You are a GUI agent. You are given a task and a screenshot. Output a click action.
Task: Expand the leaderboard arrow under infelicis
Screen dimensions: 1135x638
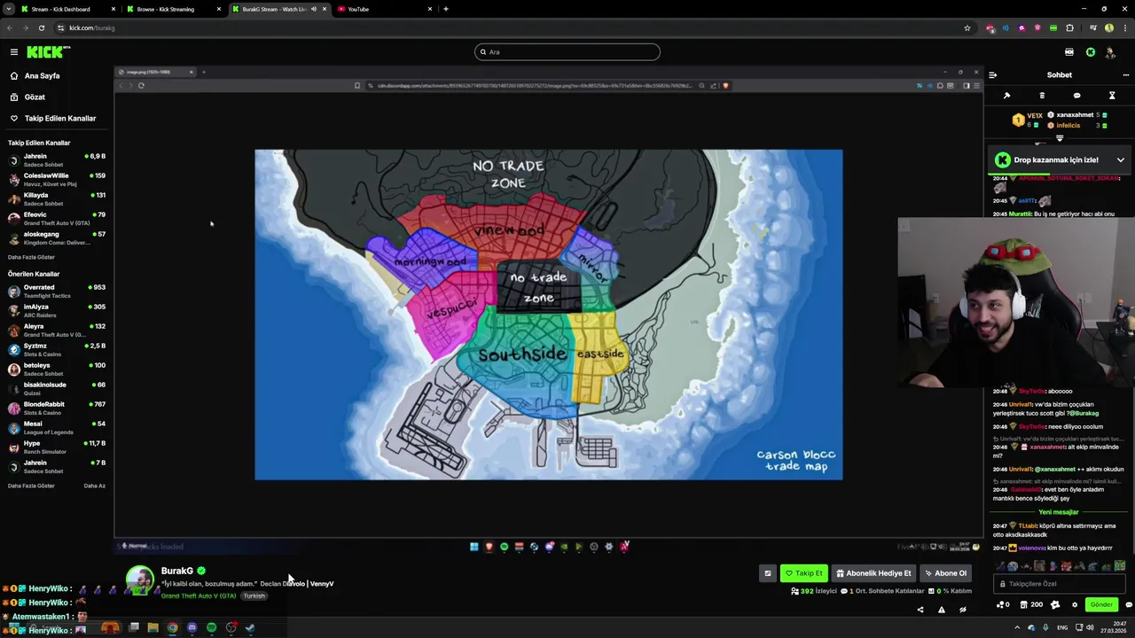(x=1060, y=138)
